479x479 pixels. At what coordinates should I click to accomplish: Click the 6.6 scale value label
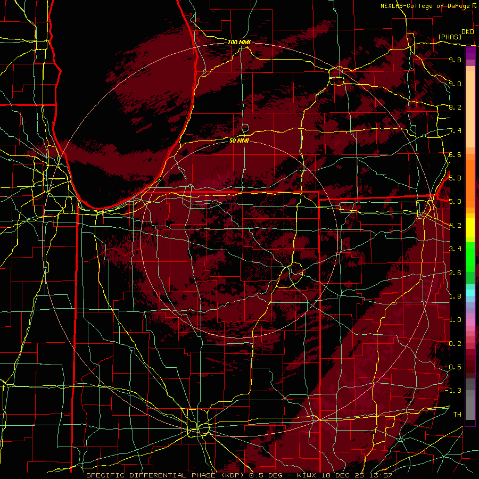point(455,154)
